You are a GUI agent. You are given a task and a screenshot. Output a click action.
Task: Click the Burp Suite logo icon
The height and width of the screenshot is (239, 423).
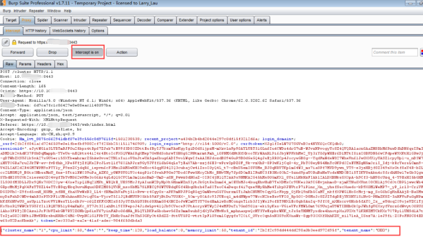[2, 3]
